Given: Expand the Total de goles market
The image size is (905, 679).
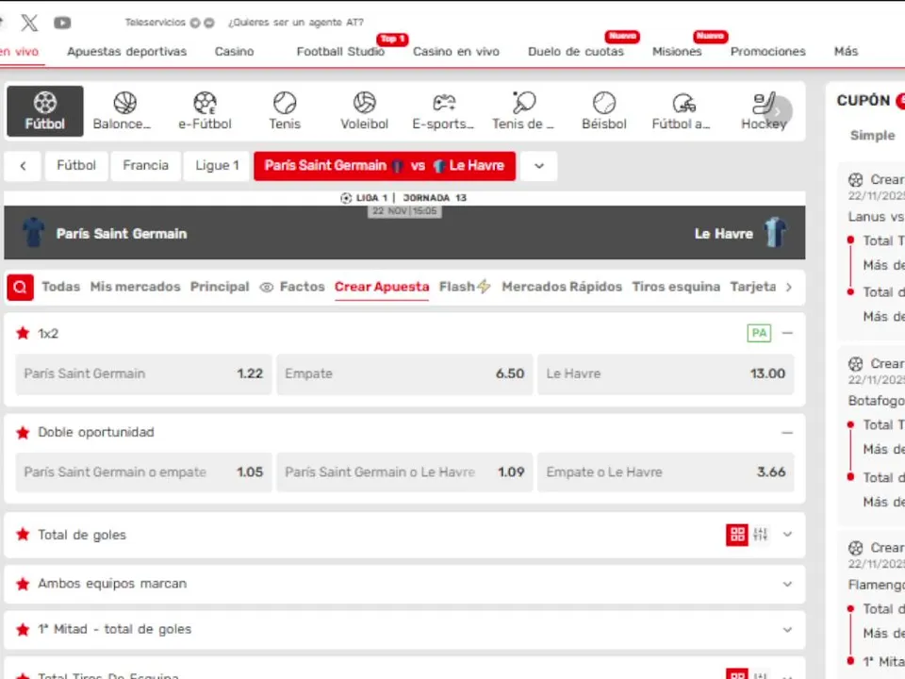Looking at the screenshot, I should pyautogui.click(x=787, y=534).
